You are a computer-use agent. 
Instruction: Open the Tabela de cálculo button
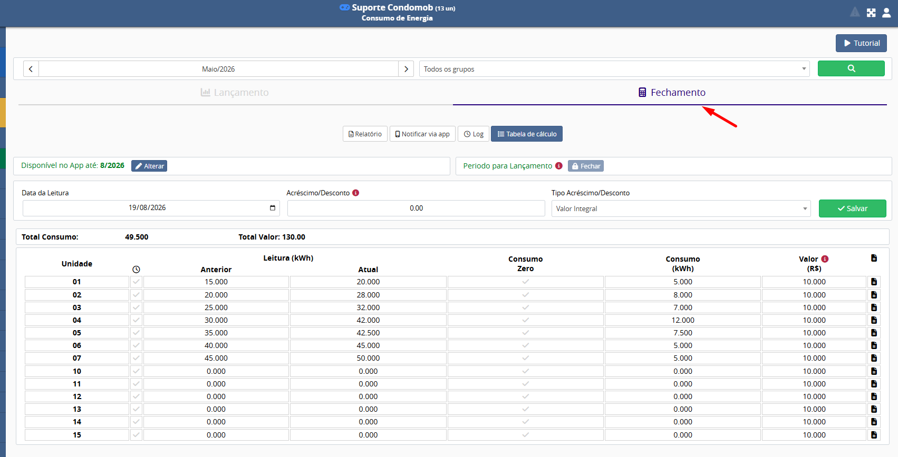tap(527, 134)
